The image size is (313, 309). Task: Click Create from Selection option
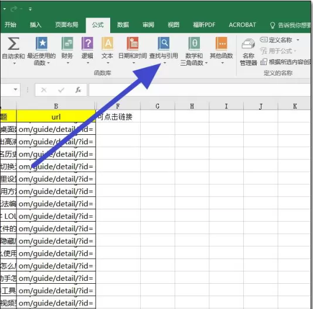285,62
